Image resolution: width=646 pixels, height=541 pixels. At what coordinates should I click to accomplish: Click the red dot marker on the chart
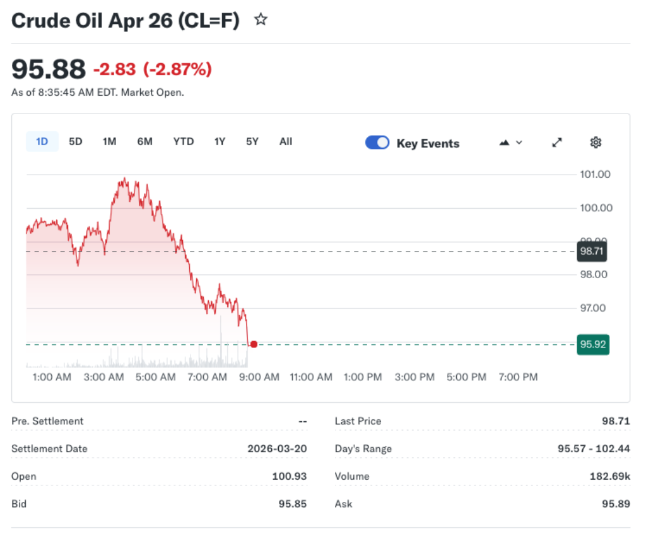tap(254, 344)
